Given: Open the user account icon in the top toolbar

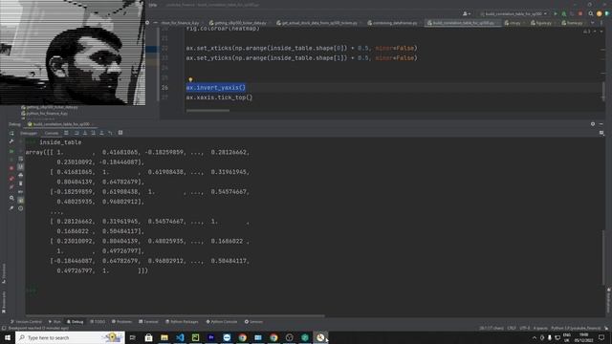Looking at the screenshot, I should 466,14.
